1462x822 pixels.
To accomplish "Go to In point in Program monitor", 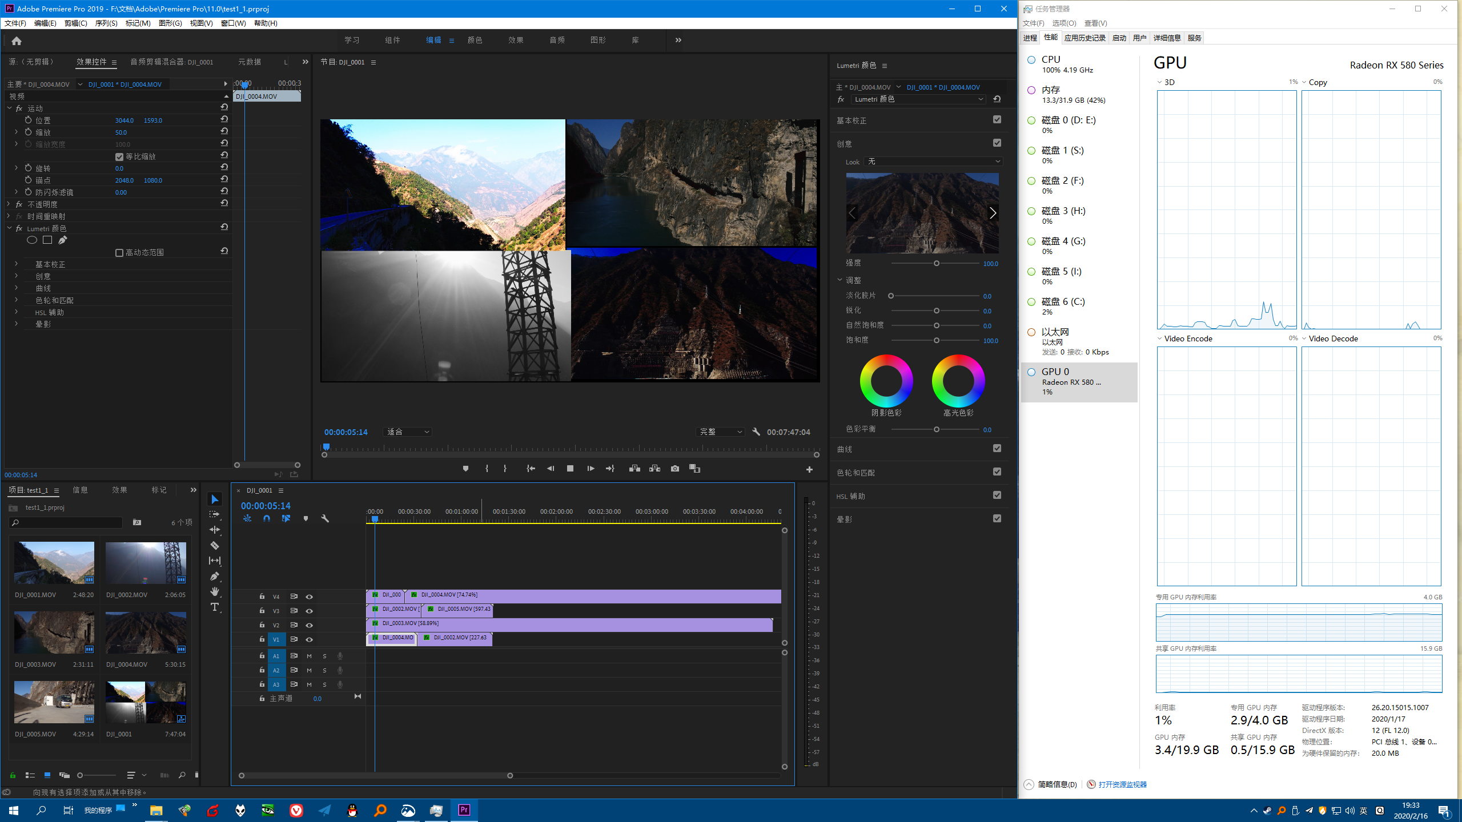I will tap(531, 469).
